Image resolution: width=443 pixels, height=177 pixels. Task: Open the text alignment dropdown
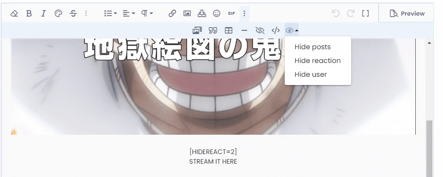coord(129,13)
